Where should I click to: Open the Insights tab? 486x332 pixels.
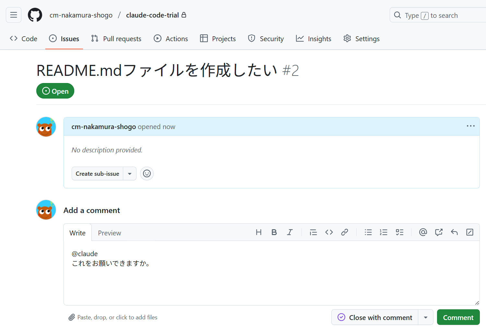click(314, 39)
